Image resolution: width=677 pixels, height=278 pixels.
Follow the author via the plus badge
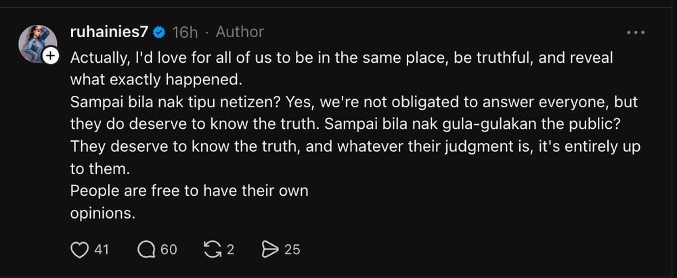tap(51, 57)
